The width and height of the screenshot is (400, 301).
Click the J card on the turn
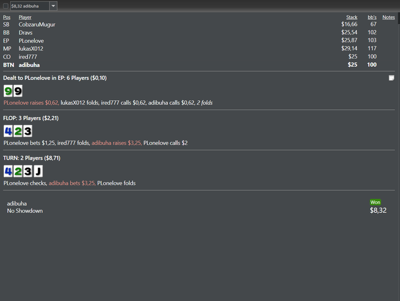pos(38,171)
